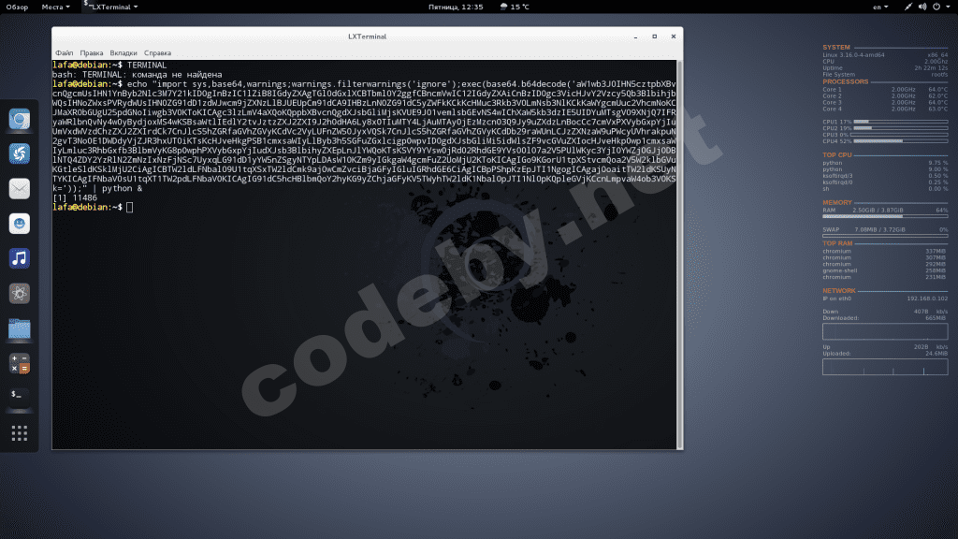Open the file manager folder icon
Image resolution: width=958 pixels, height=539 pixels.
[19, 328]
